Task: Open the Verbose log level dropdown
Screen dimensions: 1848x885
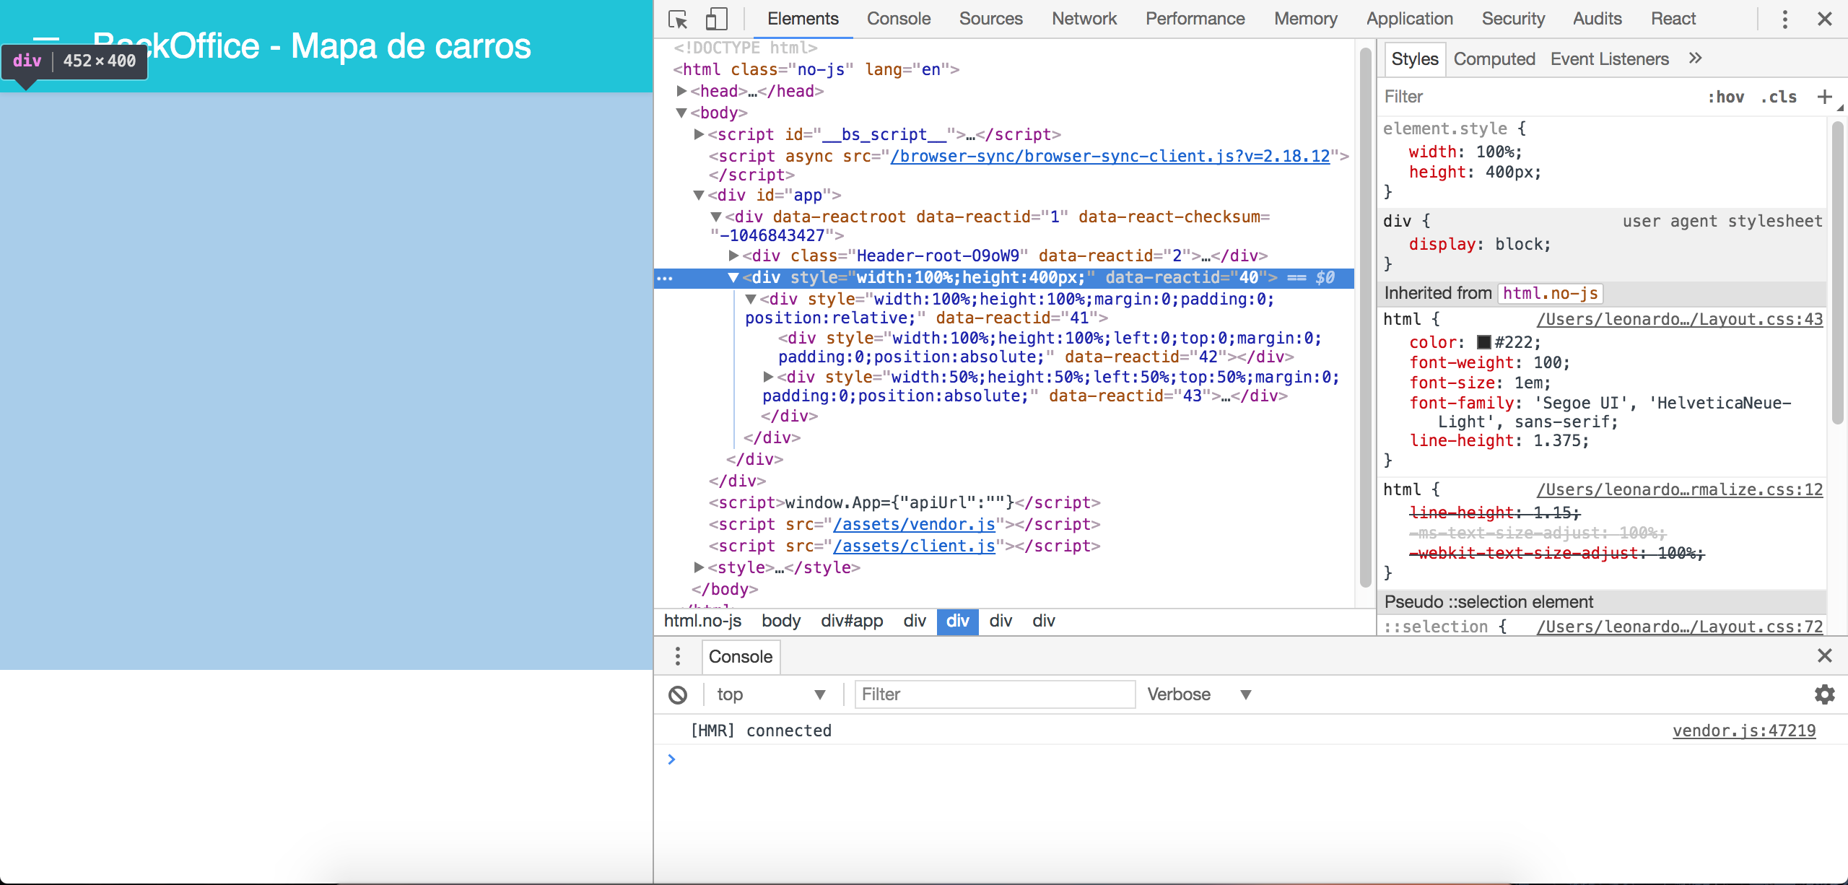Action: point(1198,694)
